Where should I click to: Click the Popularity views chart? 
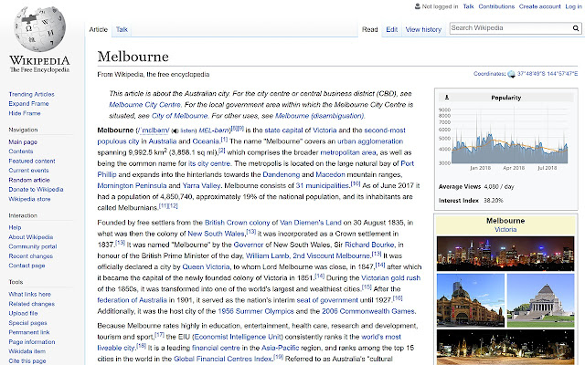pyautogui.click(x=505, y=136)
